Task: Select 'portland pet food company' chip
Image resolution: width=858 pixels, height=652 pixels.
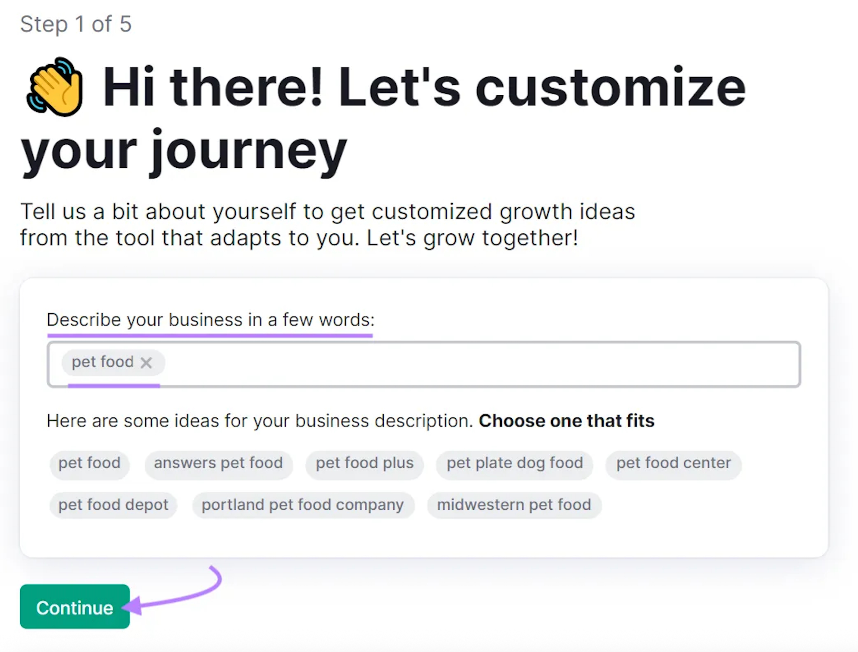Action: click(x=303, y=505)
